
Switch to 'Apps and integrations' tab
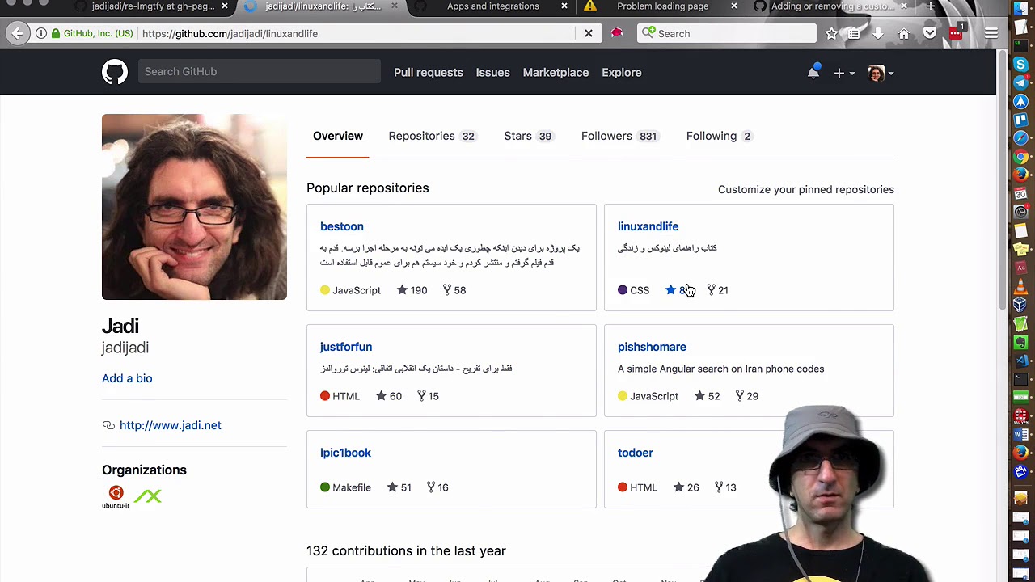(x=493, y=6)
